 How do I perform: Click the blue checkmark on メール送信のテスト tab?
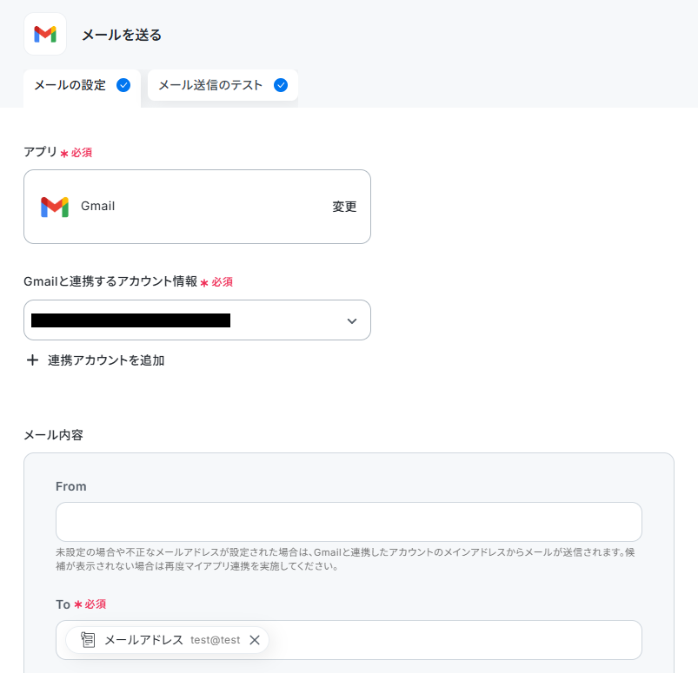point(281,85)
